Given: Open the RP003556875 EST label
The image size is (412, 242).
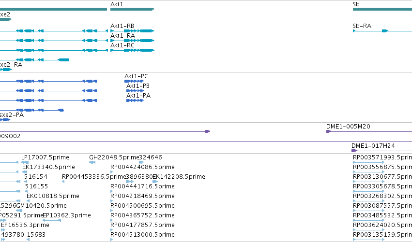Looking at the screenshot, I should coord(382,167).
